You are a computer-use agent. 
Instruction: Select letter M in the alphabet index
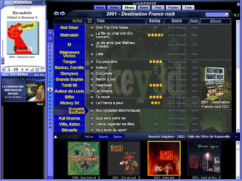[50, 90]
